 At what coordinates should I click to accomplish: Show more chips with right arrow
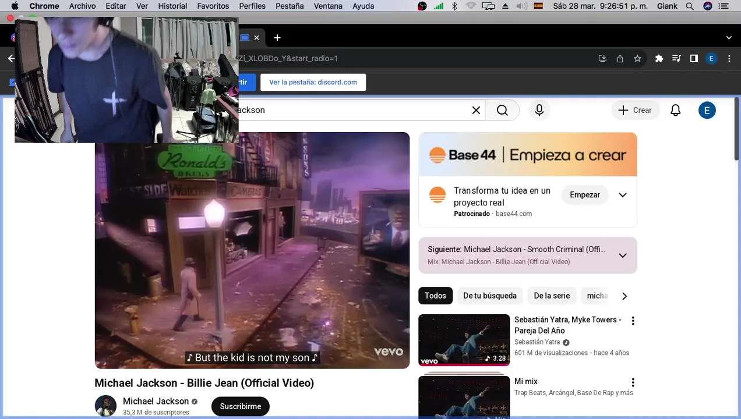(624, 296)
